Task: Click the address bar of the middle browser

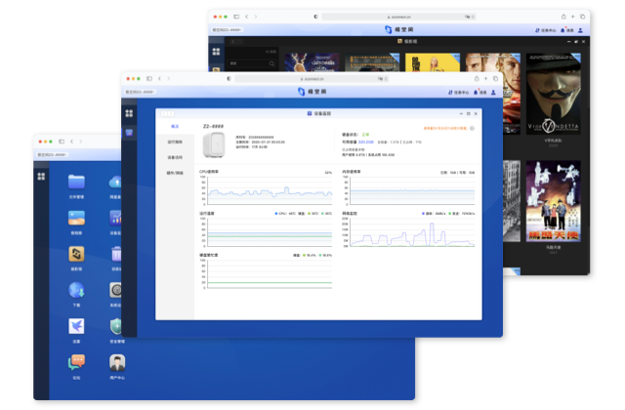Action: point(312,78)
